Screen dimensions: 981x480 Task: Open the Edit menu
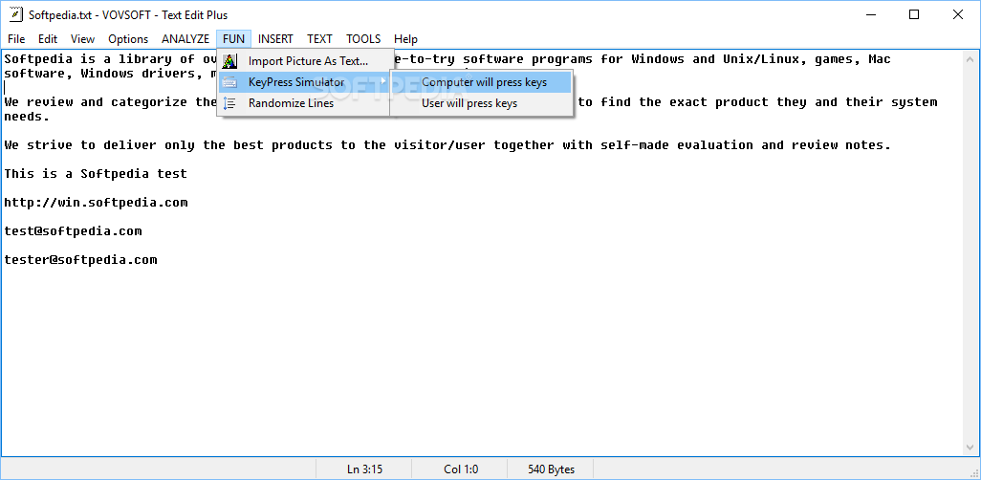[x=48, y=39]
